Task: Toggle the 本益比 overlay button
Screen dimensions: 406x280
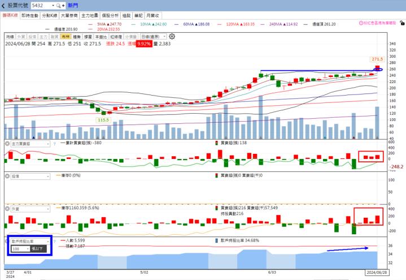Action: [x=101, y=37]
